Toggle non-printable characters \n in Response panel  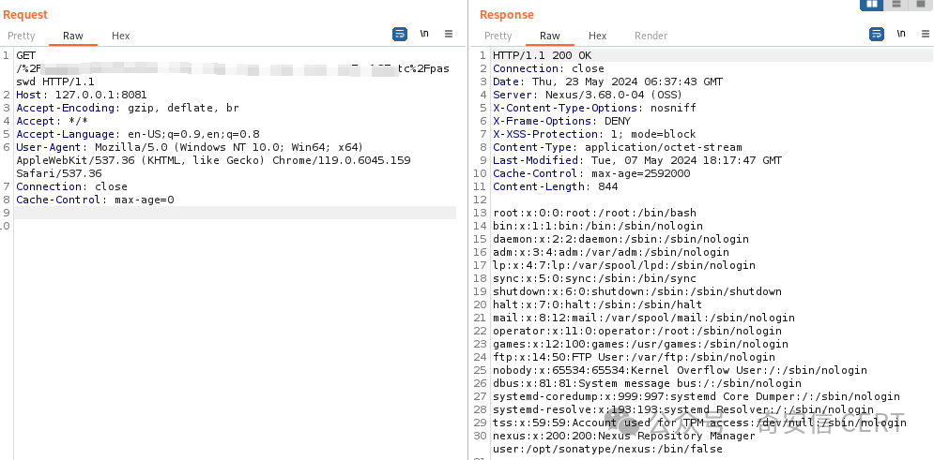point(900,34)
